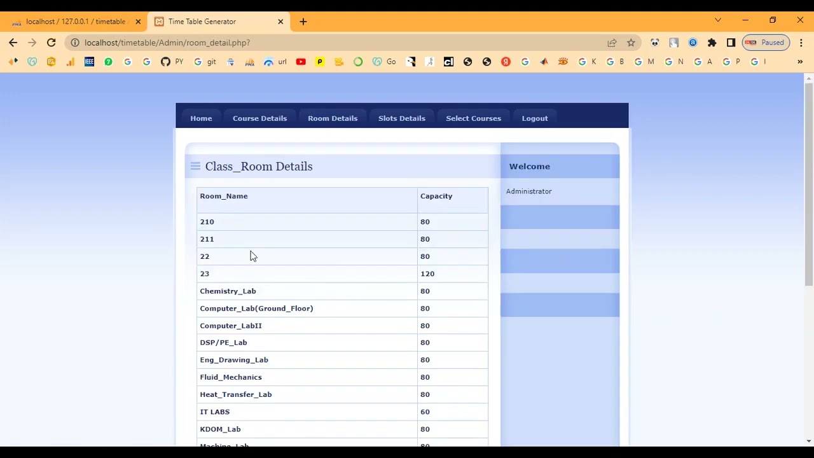Select the Eng_Drawing_Lab row
Image resolution: width=814 pixels, height=458 pixels.
(x=342, y=360)
